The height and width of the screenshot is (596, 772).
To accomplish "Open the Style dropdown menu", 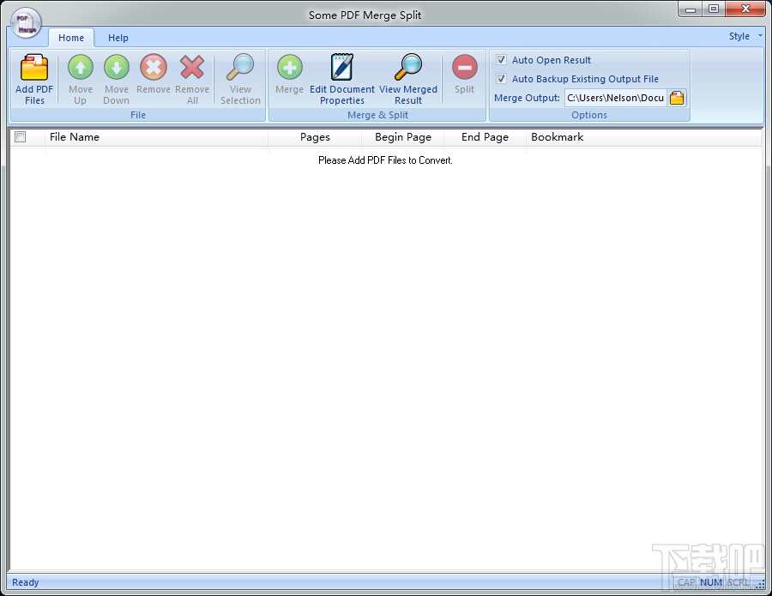I will point(745,36).
